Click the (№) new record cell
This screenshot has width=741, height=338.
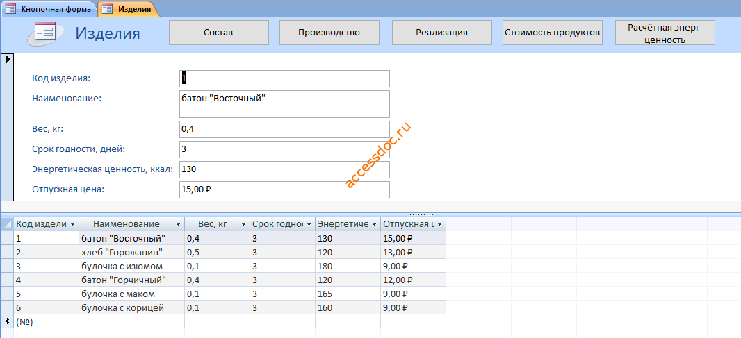(47, 321)
